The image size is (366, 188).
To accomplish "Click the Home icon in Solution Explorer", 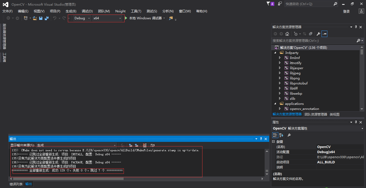I will click(287, 34).
